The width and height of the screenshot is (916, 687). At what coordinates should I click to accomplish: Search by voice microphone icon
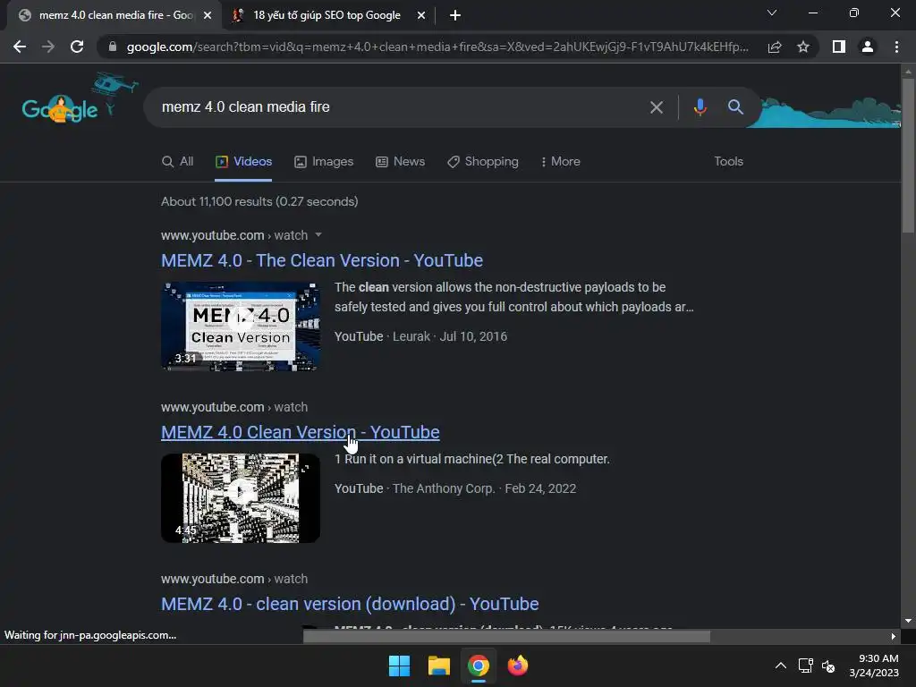[700, 107]
